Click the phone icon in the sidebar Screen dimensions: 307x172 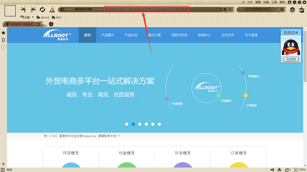click(x=3, y=40)
